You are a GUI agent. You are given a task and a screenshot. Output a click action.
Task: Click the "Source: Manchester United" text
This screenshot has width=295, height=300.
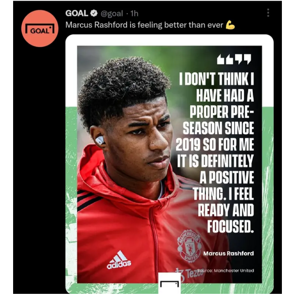pyautogui.click(x=225, y=270)
